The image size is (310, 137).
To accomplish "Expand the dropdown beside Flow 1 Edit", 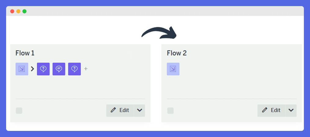I will [140, 110].
